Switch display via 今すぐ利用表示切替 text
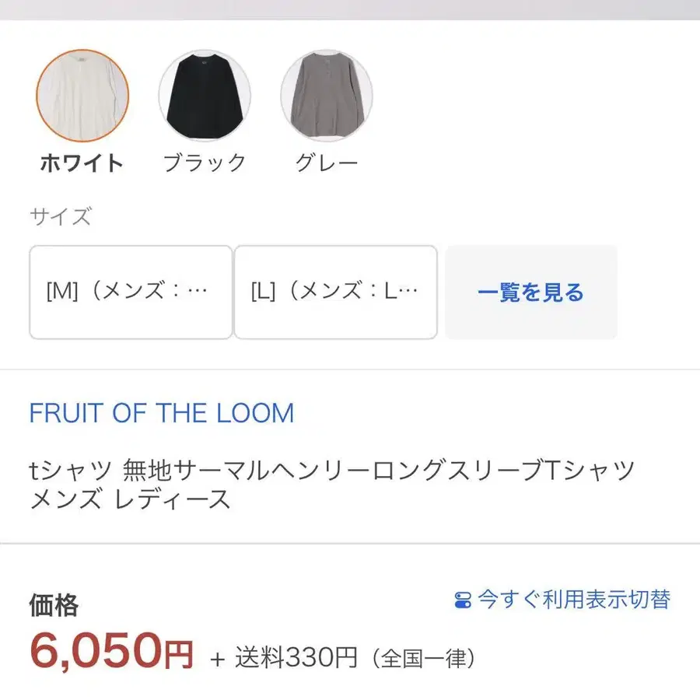The height and width of the screenshot is (700, 700). [x=573, y=600]
